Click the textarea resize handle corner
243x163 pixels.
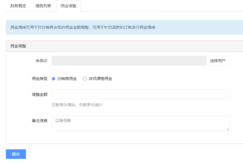[x=228, y=129]
